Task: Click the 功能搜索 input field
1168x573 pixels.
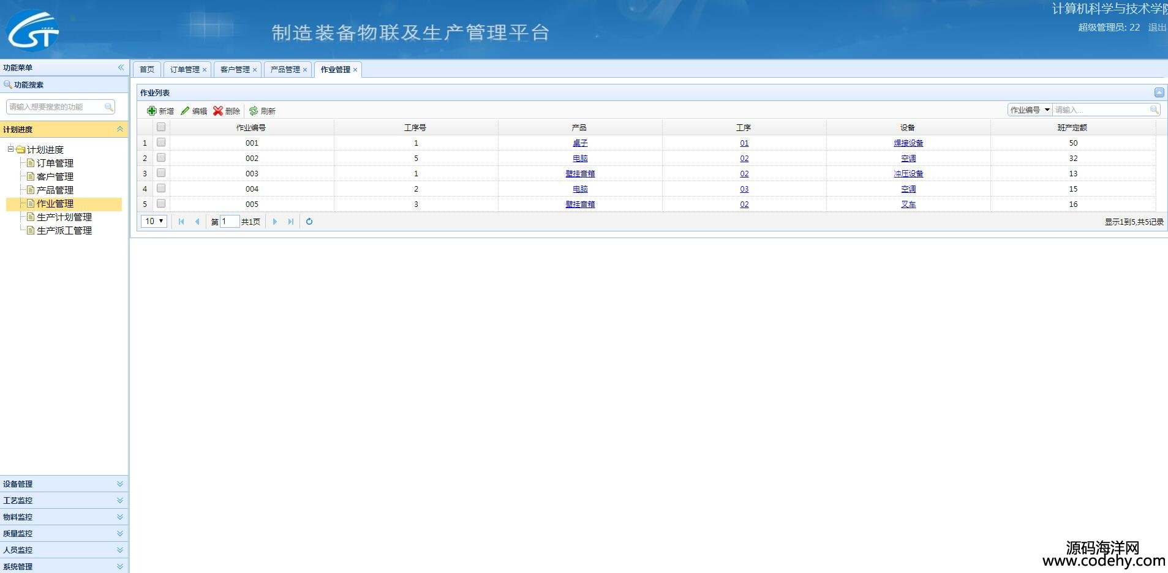Action: [55, 107]
